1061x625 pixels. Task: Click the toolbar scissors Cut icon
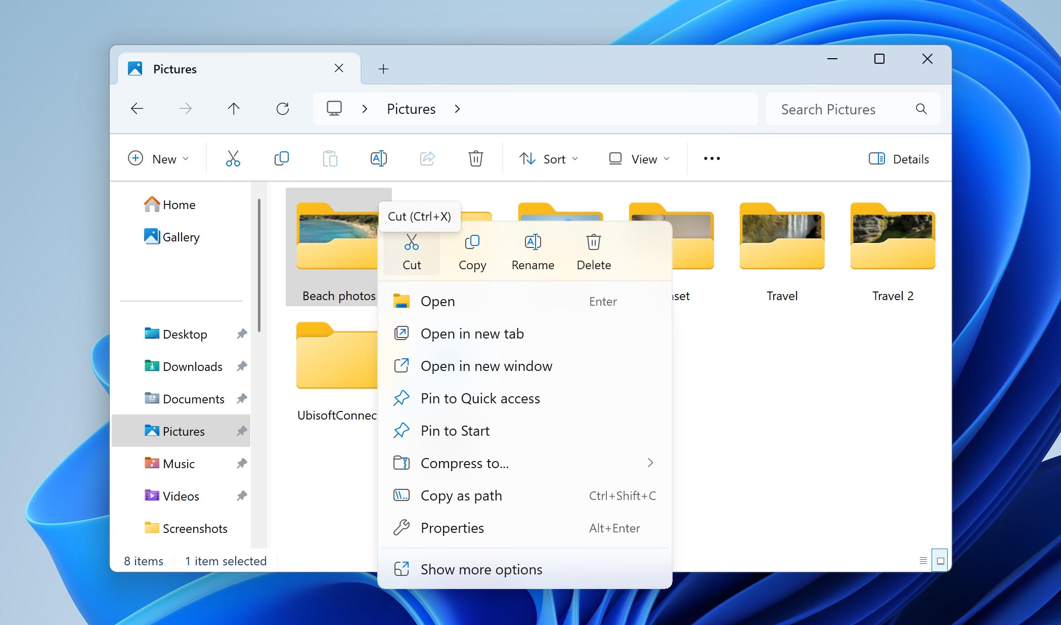233,158
